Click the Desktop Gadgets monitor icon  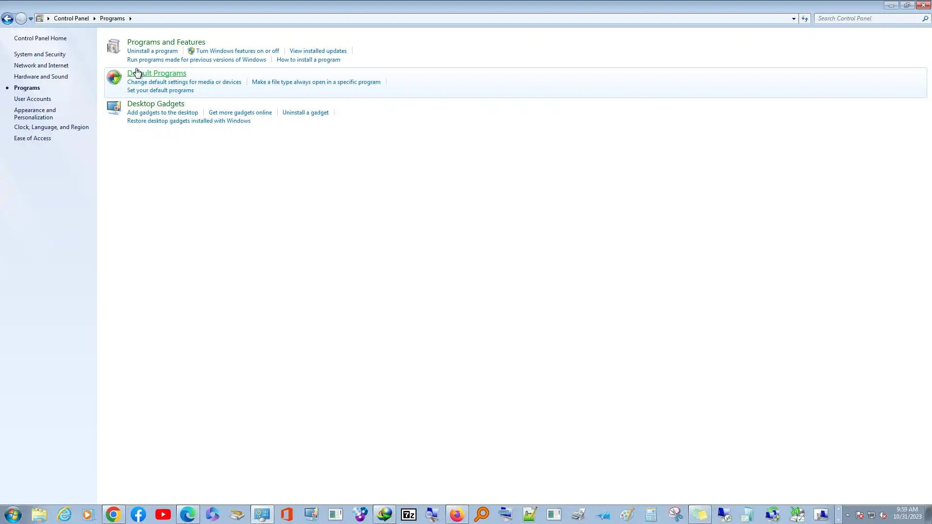(x=114, y=108)
